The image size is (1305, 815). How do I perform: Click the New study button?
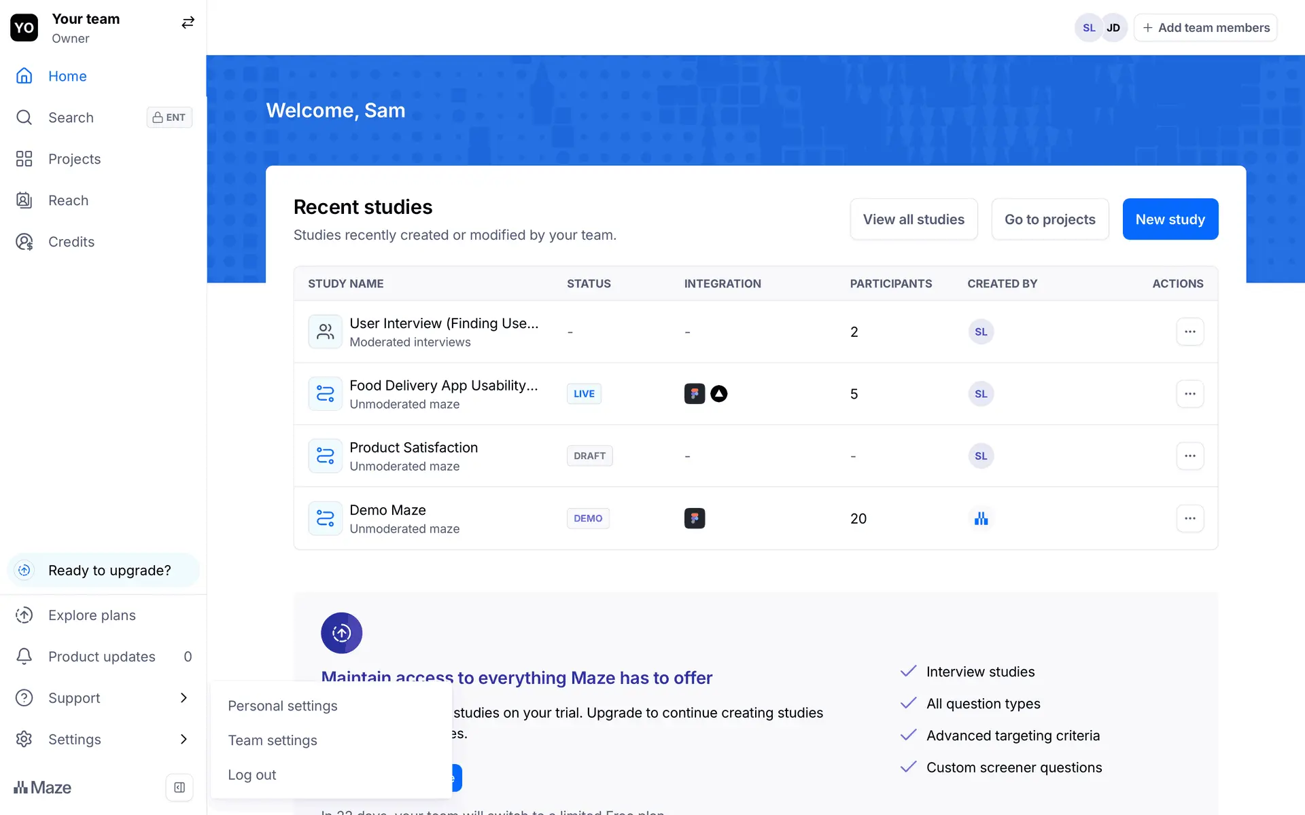1170,219
